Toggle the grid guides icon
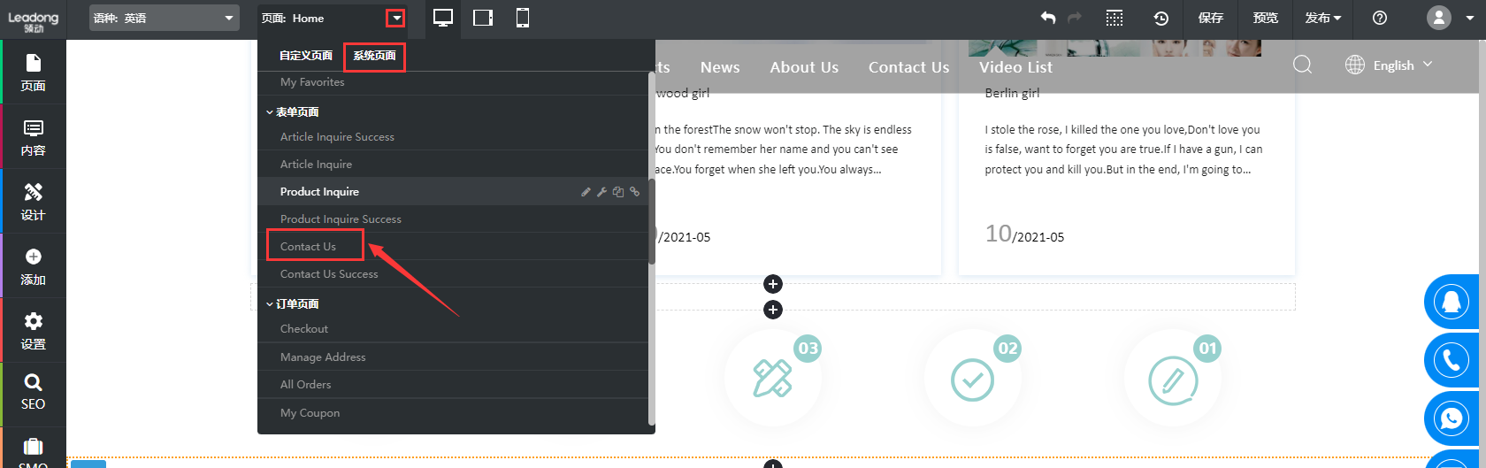This screenshot has width=1486, height=468. coord(1114,18)
